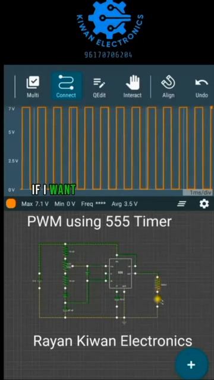This screenshot has height=380, width=214.
Task: Click the Rayan Kiwan Electronics text
Action: [112, 340]
